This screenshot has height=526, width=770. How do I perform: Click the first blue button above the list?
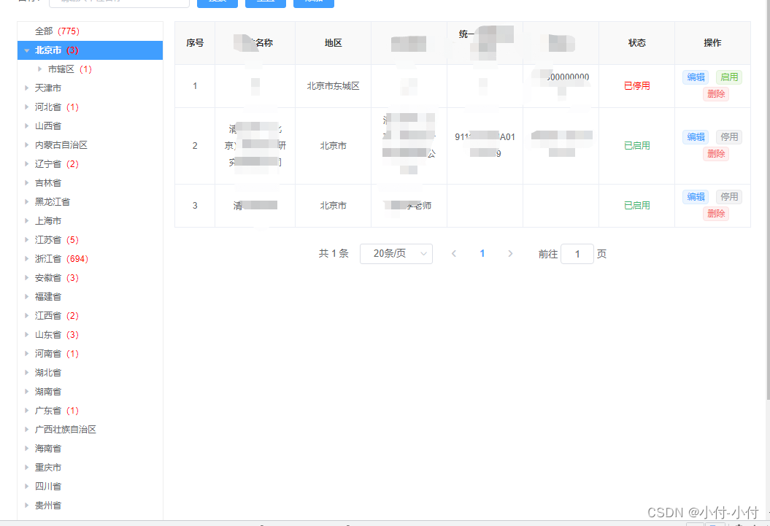coord(217,3)
